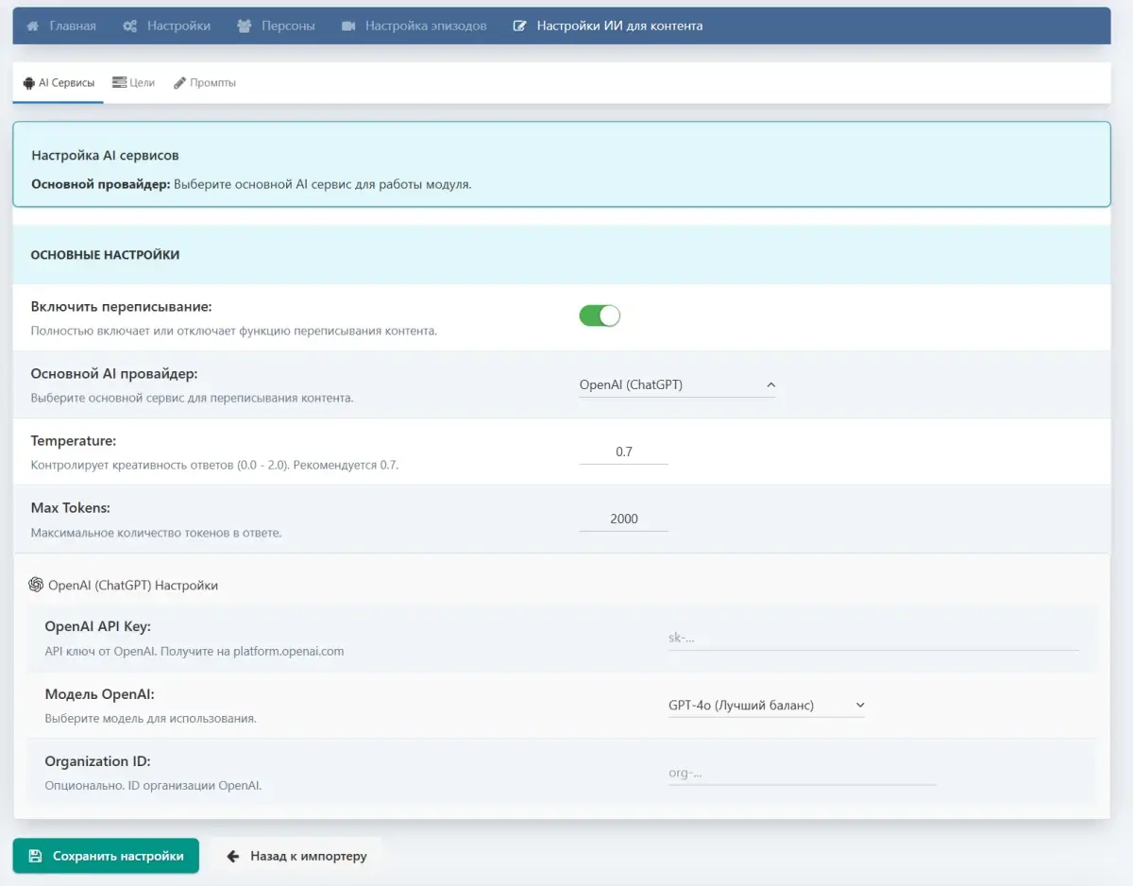Screen dimensions: 1133x886
Task: Click the OpenAI API Key field
Action: [872, 638]
